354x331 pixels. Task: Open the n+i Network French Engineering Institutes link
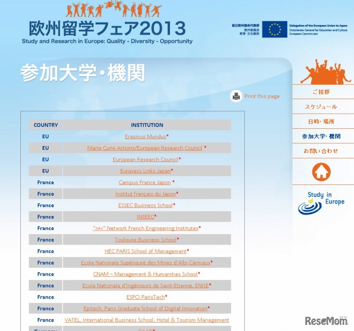click(146, 228)
